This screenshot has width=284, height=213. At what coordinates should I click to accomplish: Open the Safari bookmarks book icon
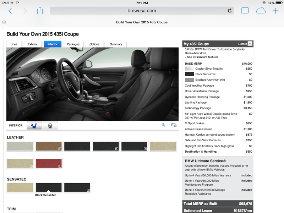245,11
